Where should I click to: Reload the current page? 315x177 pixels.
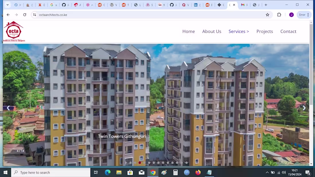tap(25, 15)
